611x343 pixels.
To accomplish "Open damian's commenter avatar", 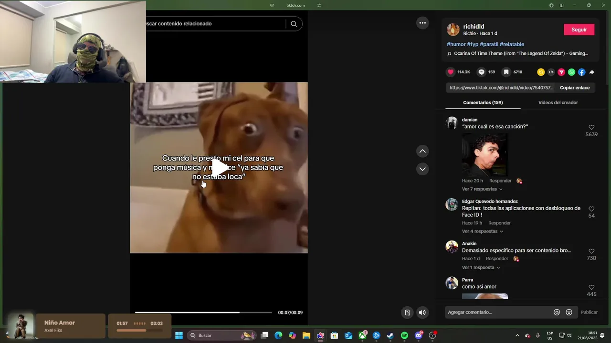I will pos(452,123).
